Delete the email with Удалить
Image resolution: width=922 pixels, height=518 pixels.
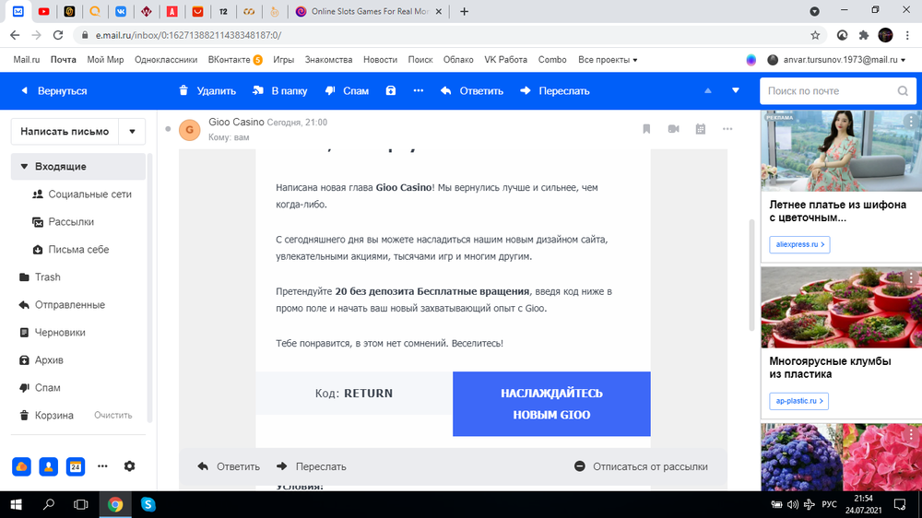[x=207, y=91]
